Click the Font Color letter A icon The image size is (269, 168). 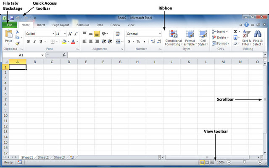click(73, 41)
